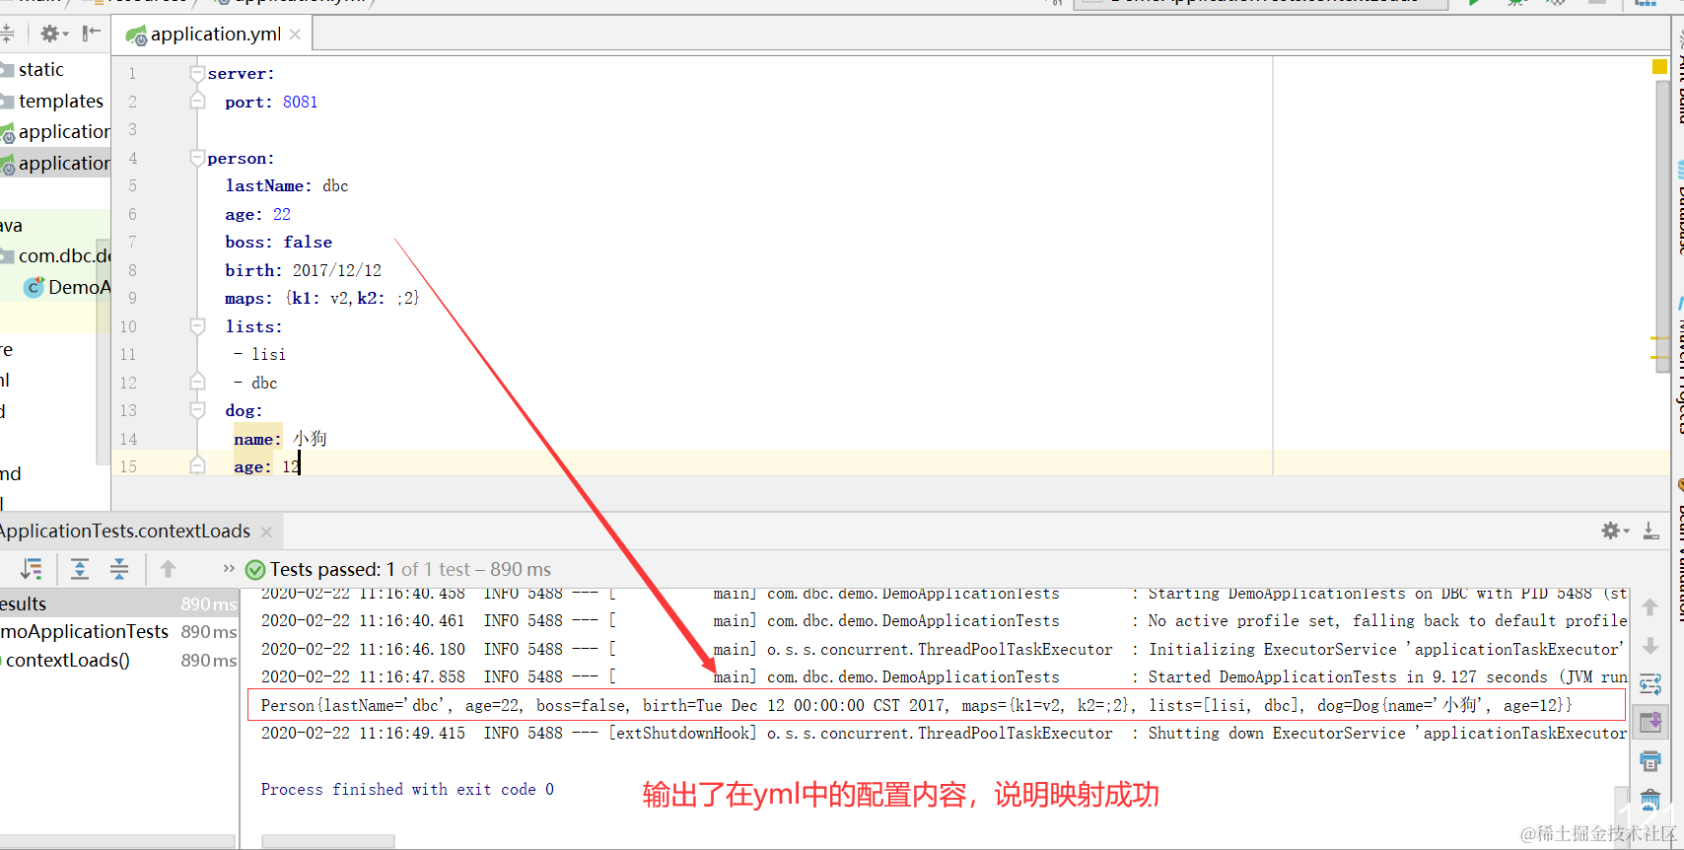
Task: Open com.dbc package in project tree
Action: pos(63,256)
